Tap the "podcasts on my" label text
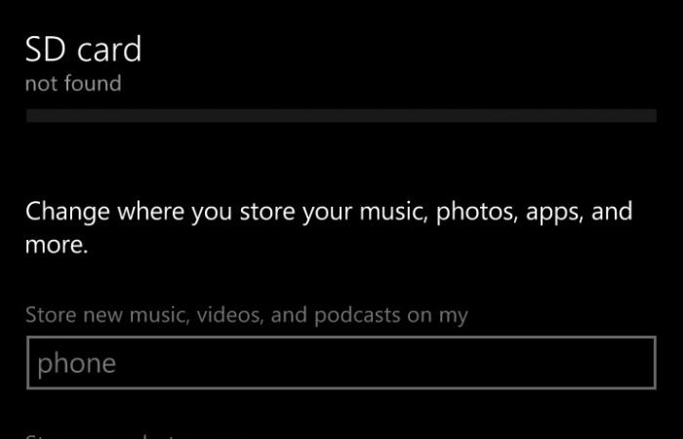The width and height of the screenshot is (683, 439). tap(402, 315)
